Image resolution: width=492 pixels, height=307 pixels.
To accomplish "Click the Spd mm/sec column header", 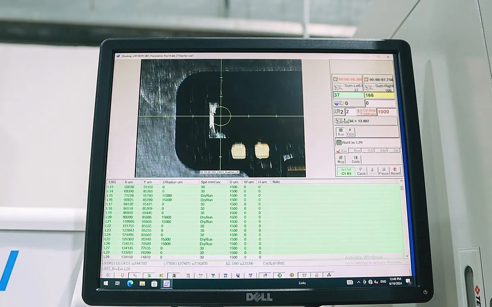I will pos(213,182).
